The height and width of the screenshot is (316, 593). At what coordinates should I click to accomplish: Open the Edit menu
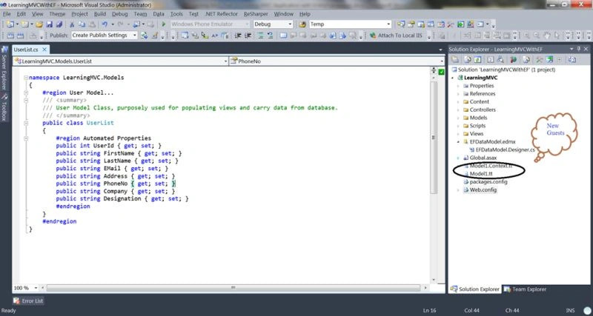pyautogui.click(x=21, y=14)
